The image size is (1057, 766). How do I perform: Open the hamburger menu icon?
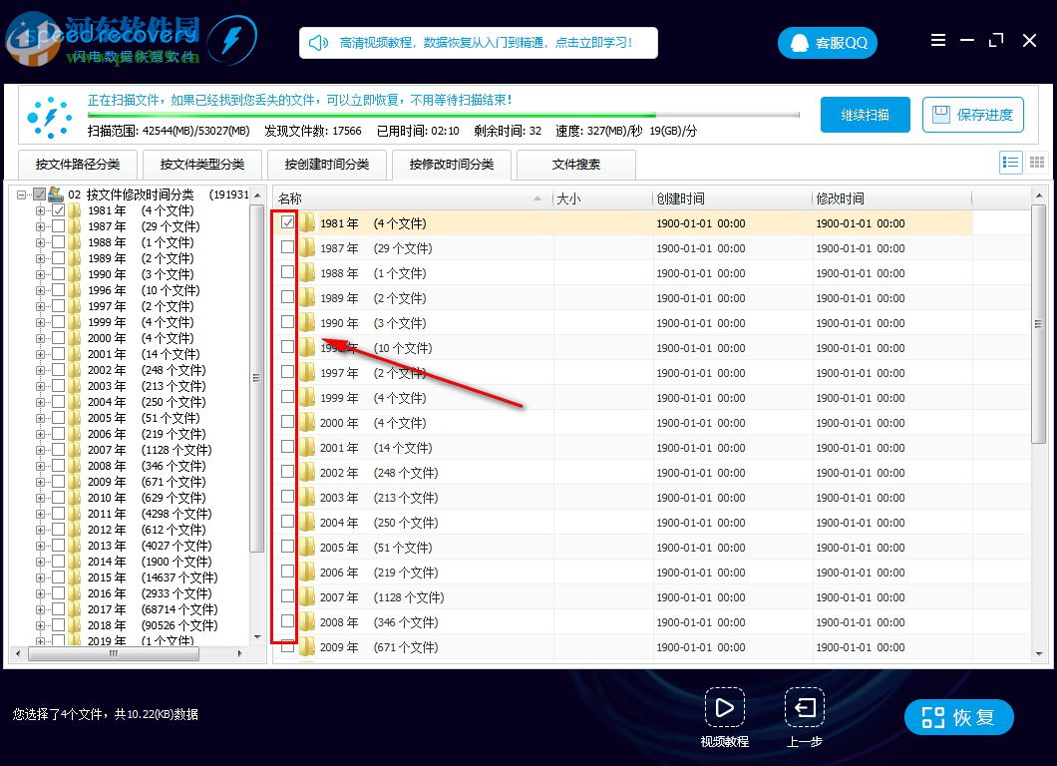coord(937,41)
